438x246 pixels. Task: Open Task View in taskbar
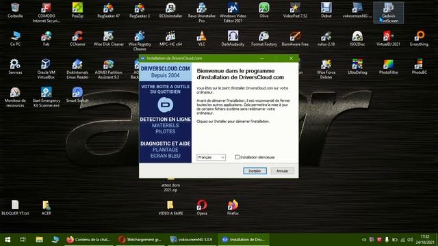[x=23, y=240]
